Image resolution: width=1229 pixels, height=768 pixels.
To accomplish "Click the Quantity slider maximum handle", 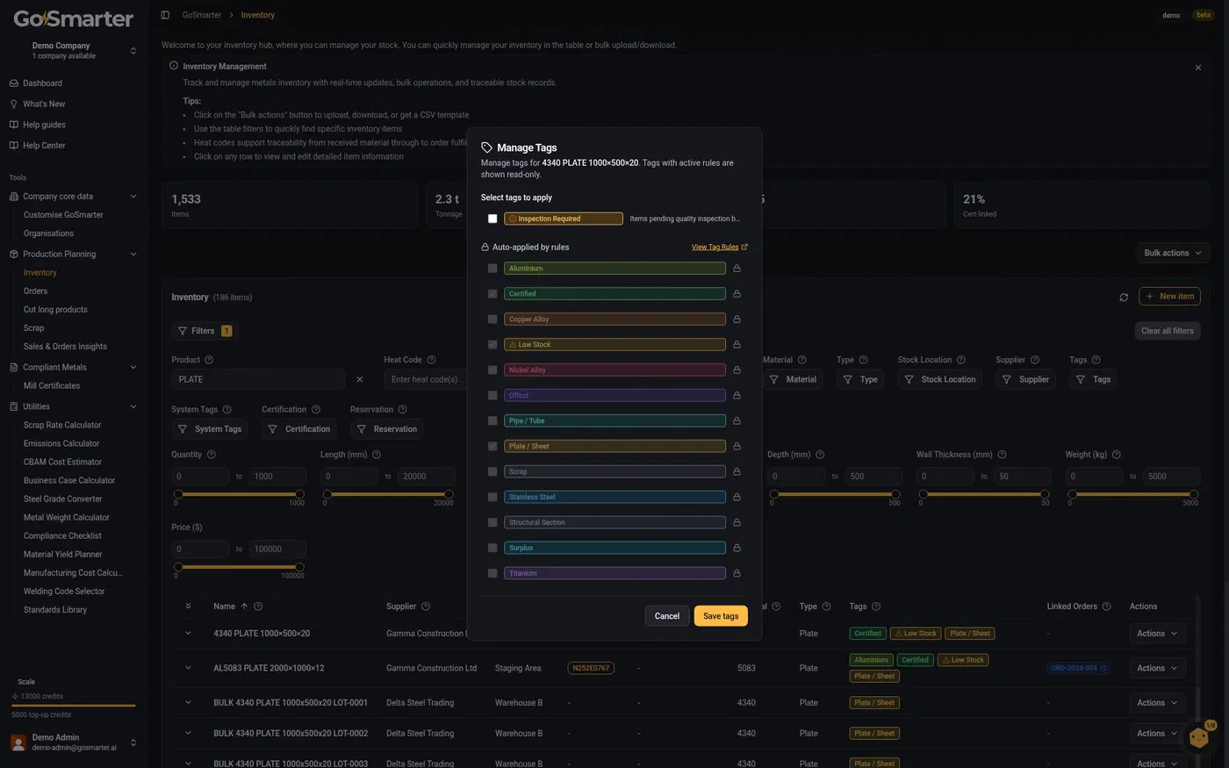I will pyautogui.click(x=300, y=494).
